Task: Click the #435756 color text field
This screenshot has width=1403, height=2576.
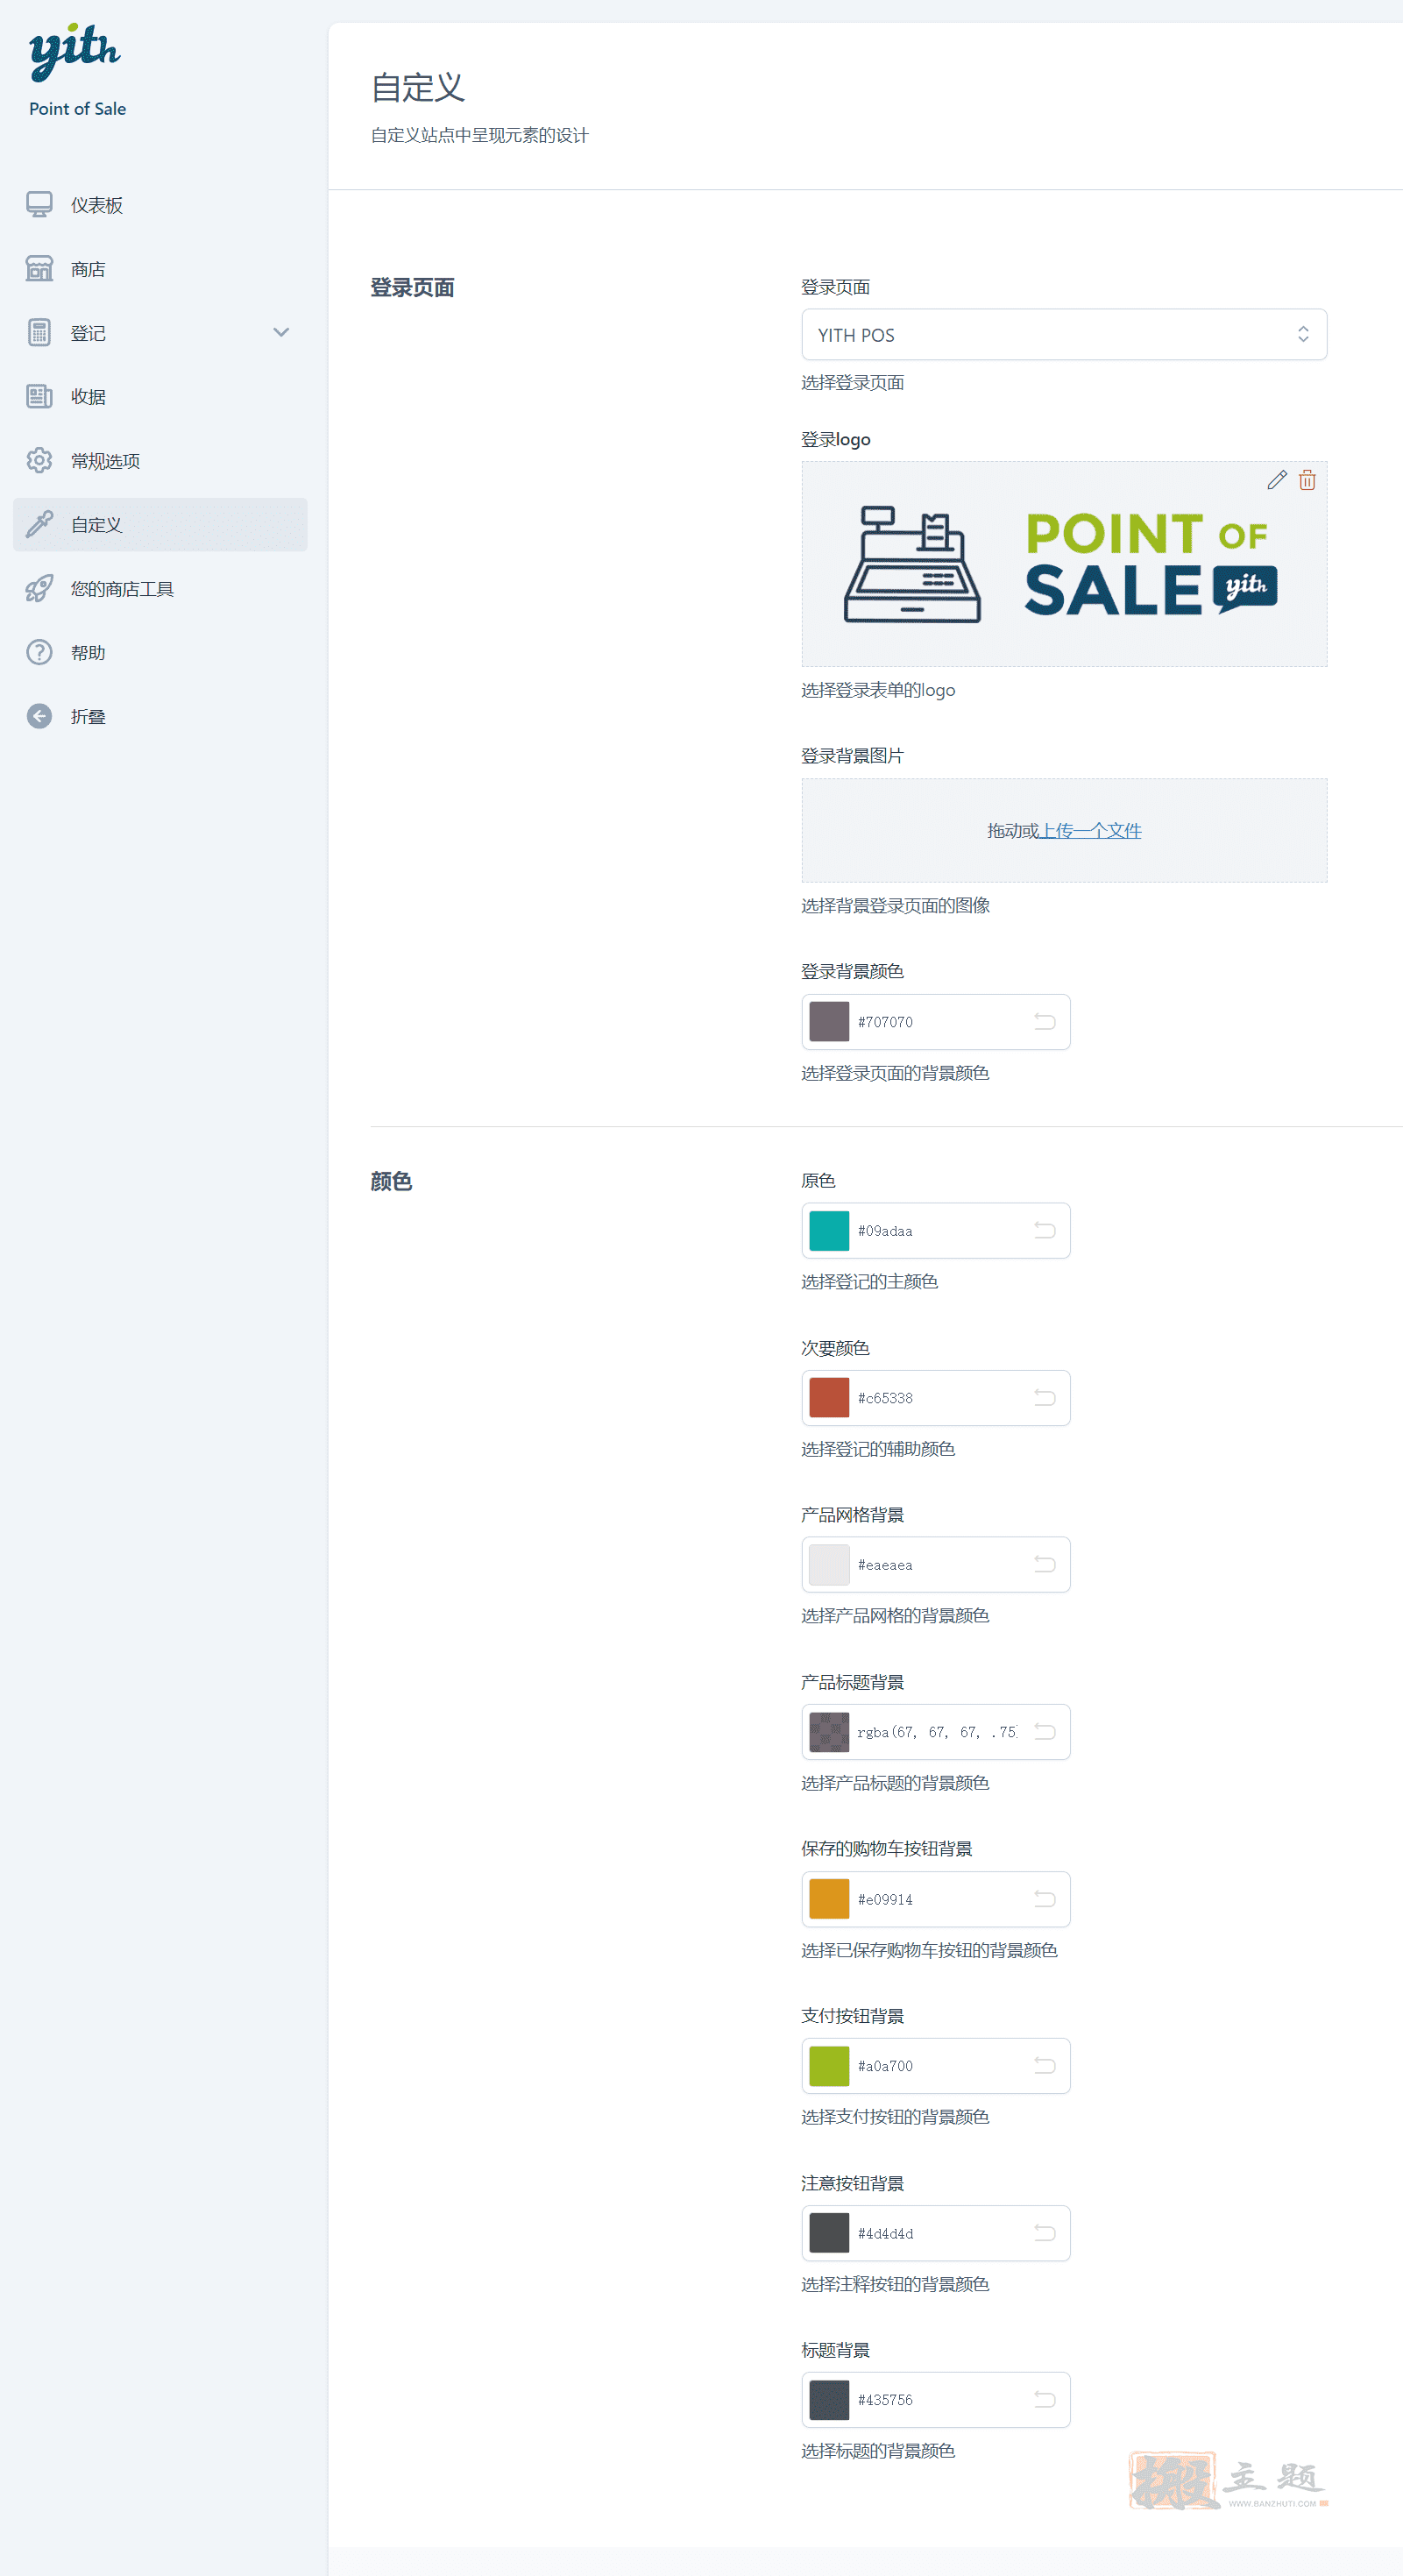Action: pyautogui.click(x=937, y=2400)
